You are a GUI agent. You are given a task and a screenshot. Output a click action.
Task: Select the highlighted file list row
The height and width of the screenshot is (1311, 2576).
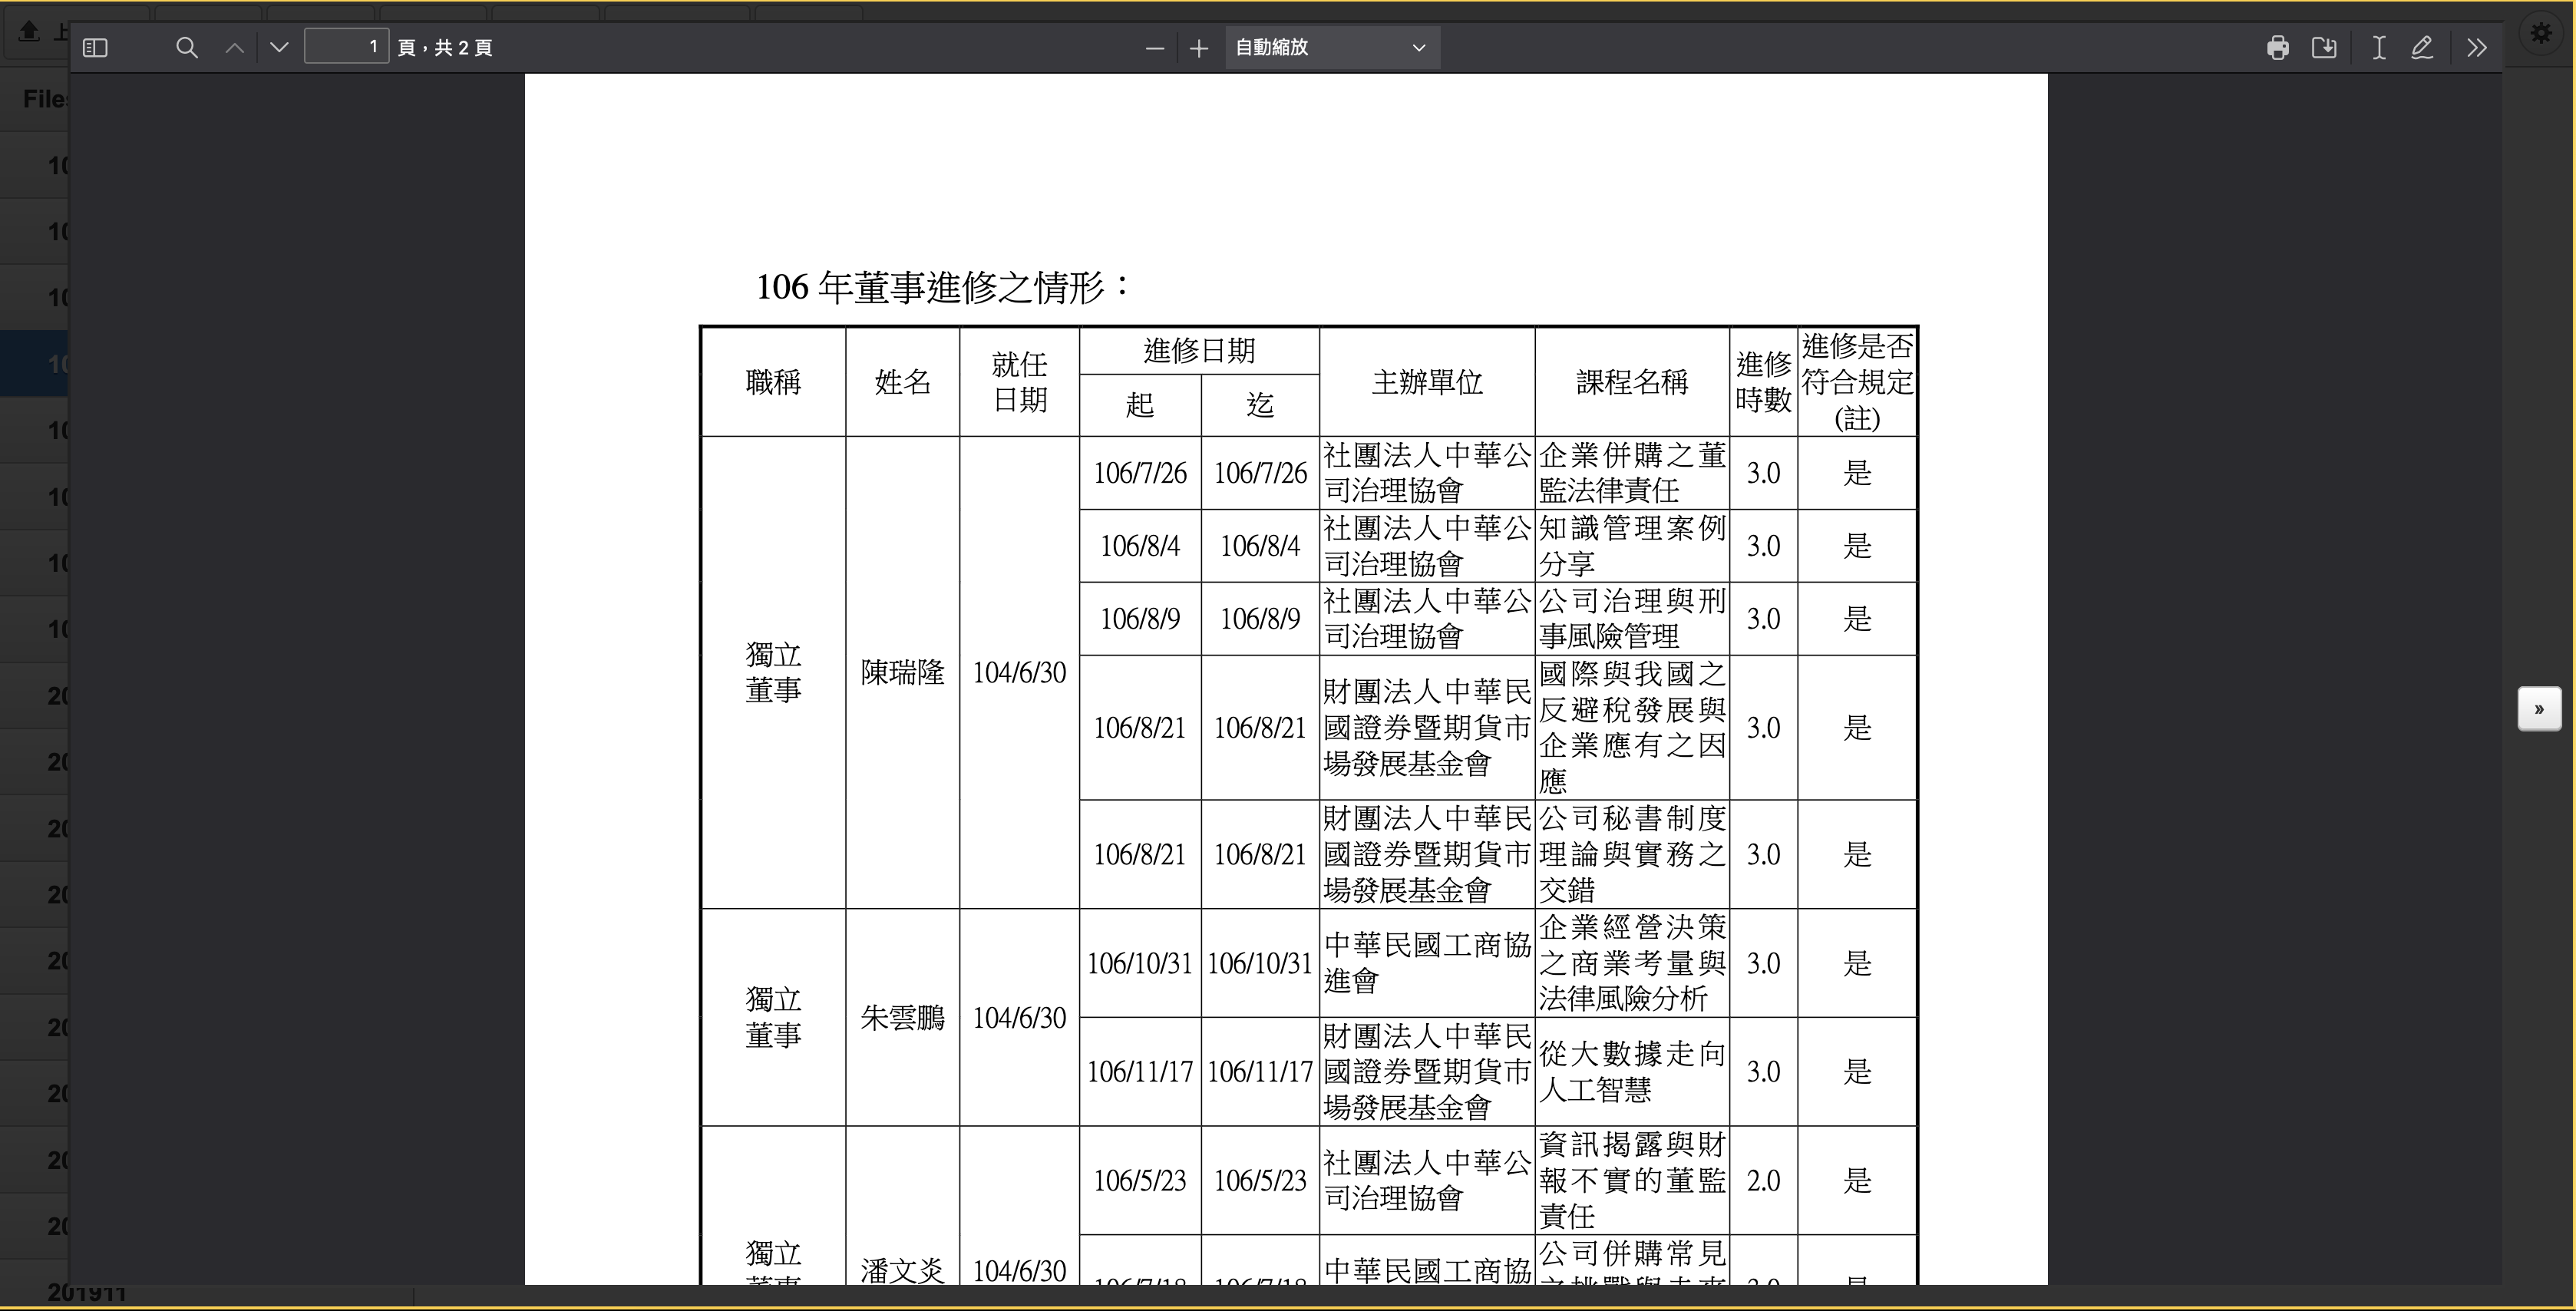34,364
